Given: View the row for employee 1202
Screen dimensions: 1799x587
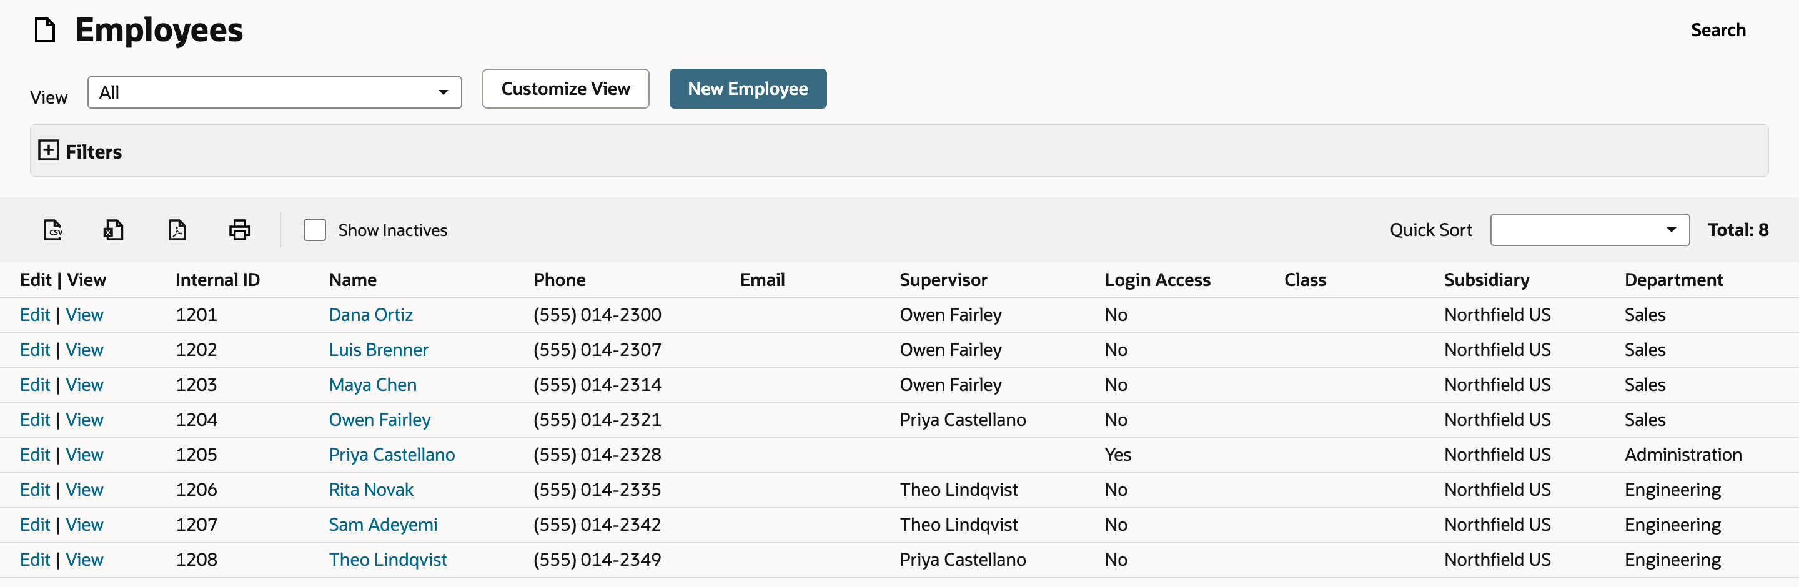Looking at the screenshot, I should [84, 350].
